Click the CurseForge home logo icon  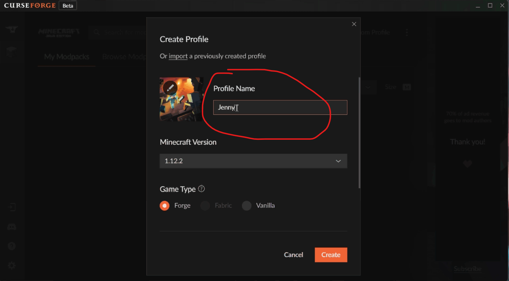click(x=12, y=29)
